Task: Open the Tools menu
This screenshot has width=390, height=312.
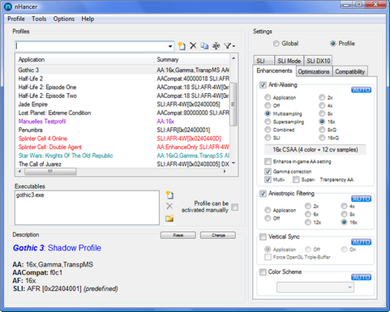Action: pos(39,19)
